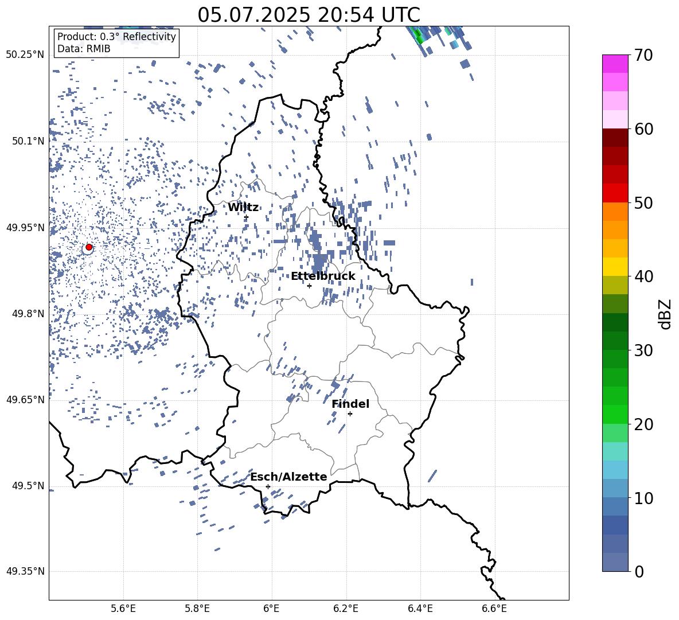Click the red radar site marker
This screenshot has width=679, height=620.
point(89,247)
